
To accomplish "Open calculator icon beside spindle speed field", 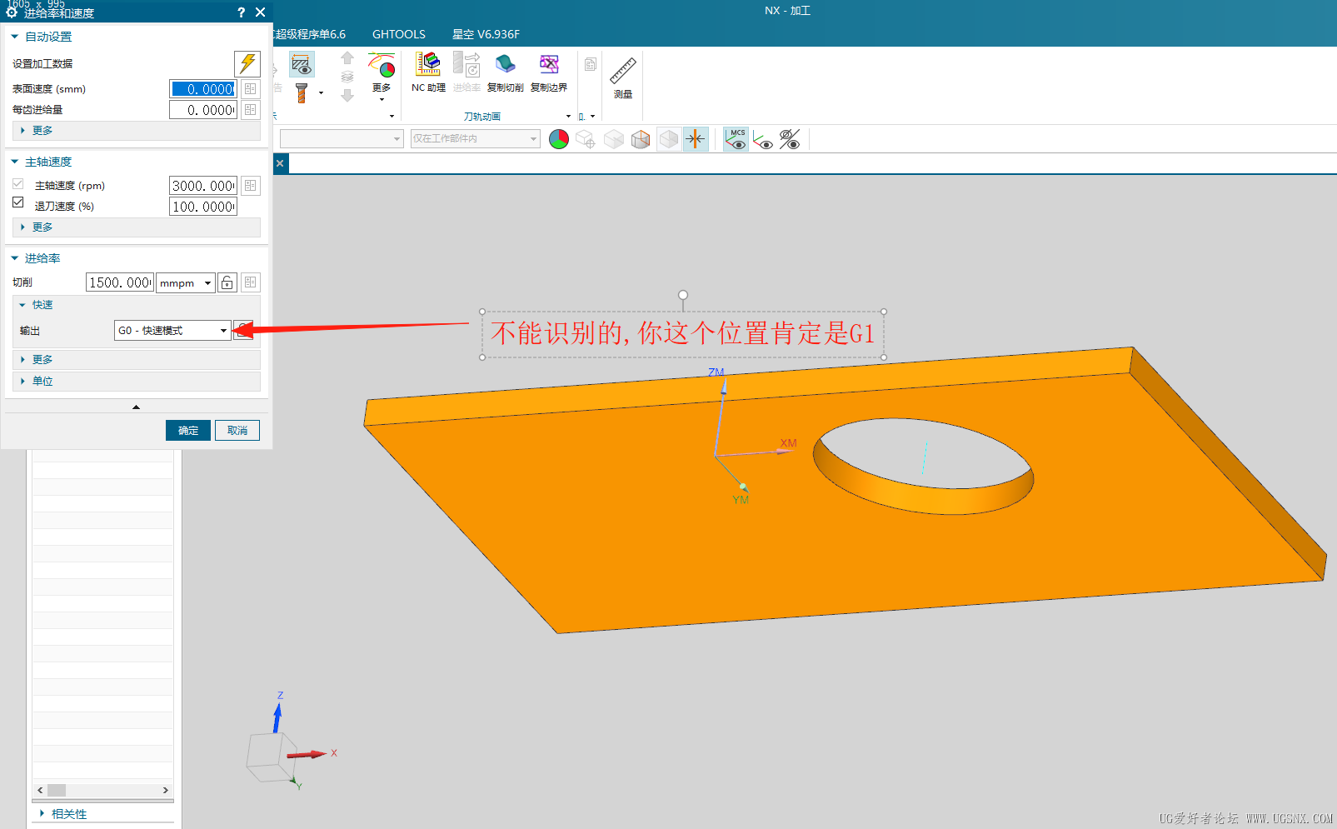I will click(251, 186).
